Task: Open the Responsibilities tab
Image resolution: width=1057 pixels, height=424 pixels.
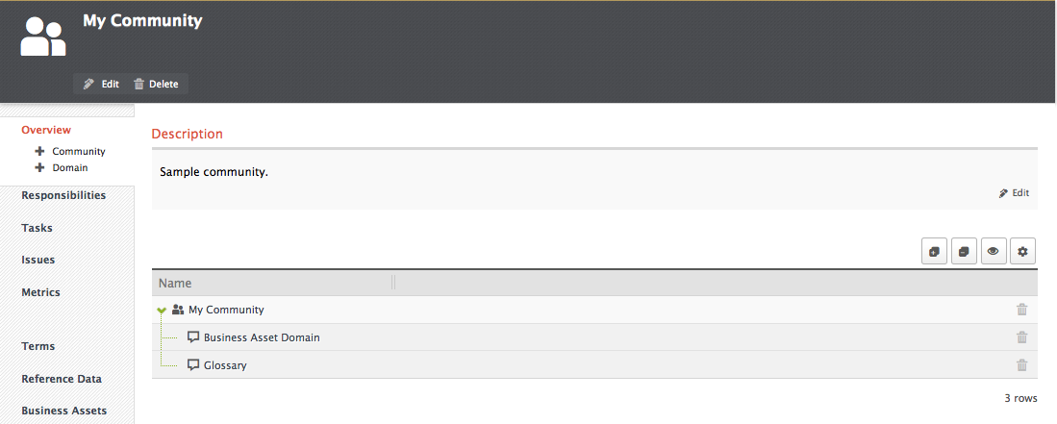Action: [x=63, y=195]
